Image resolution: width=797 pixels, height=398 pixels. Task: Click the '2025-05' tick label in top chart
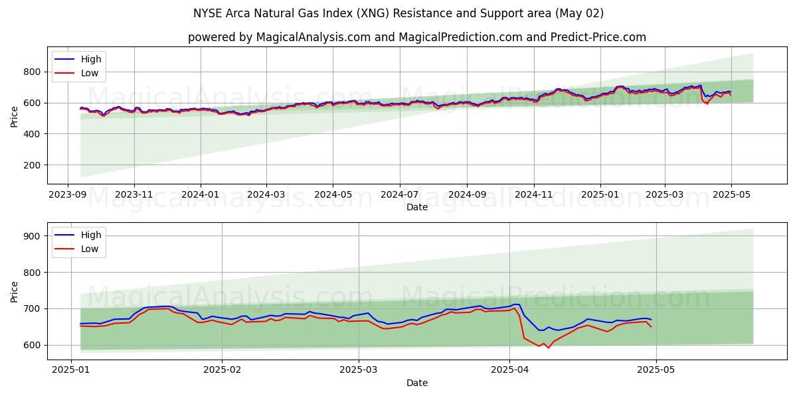pos(731,195)
